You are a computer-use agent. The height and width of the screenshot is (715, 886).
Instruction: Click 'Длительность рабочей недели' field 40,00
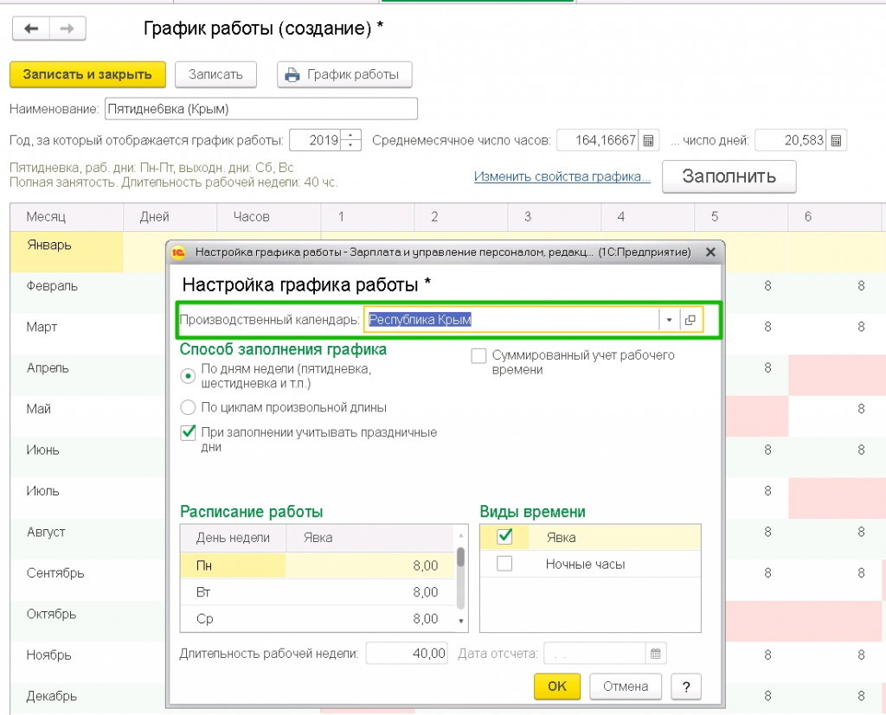(x=407, y=654)
